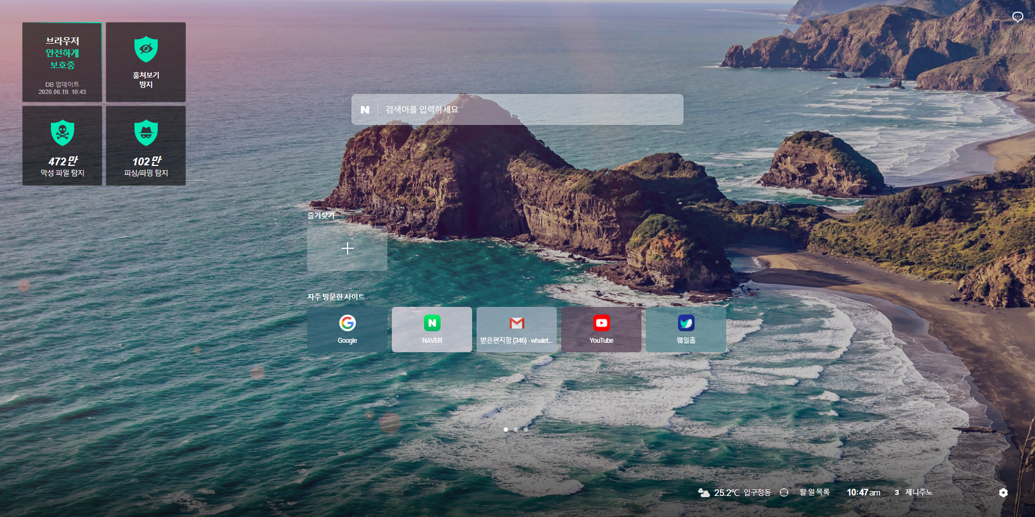The image size is (1035, 517).
Task: Click the search input field
Action: tap(530, 109)
